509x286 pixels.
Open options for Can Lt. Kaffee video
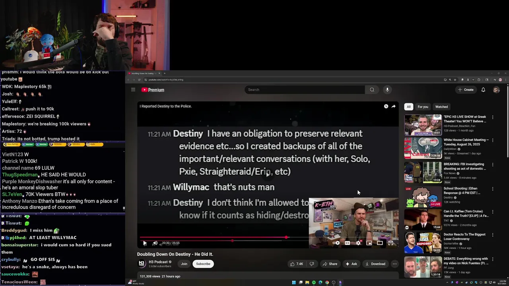tap(493, 212)
